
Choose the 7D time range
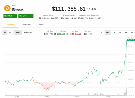pos(114,32)
